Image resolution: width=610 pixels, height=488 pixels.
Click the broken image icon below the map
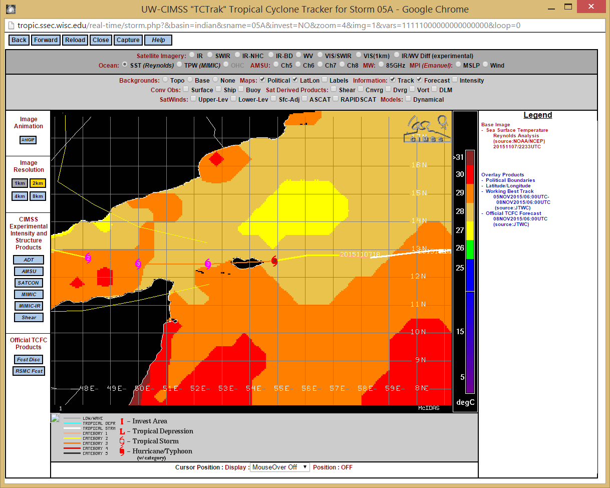pos(56,418)
